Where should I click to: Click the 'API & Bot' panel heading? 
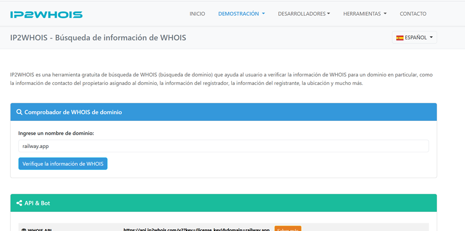(x=37, y=203)
